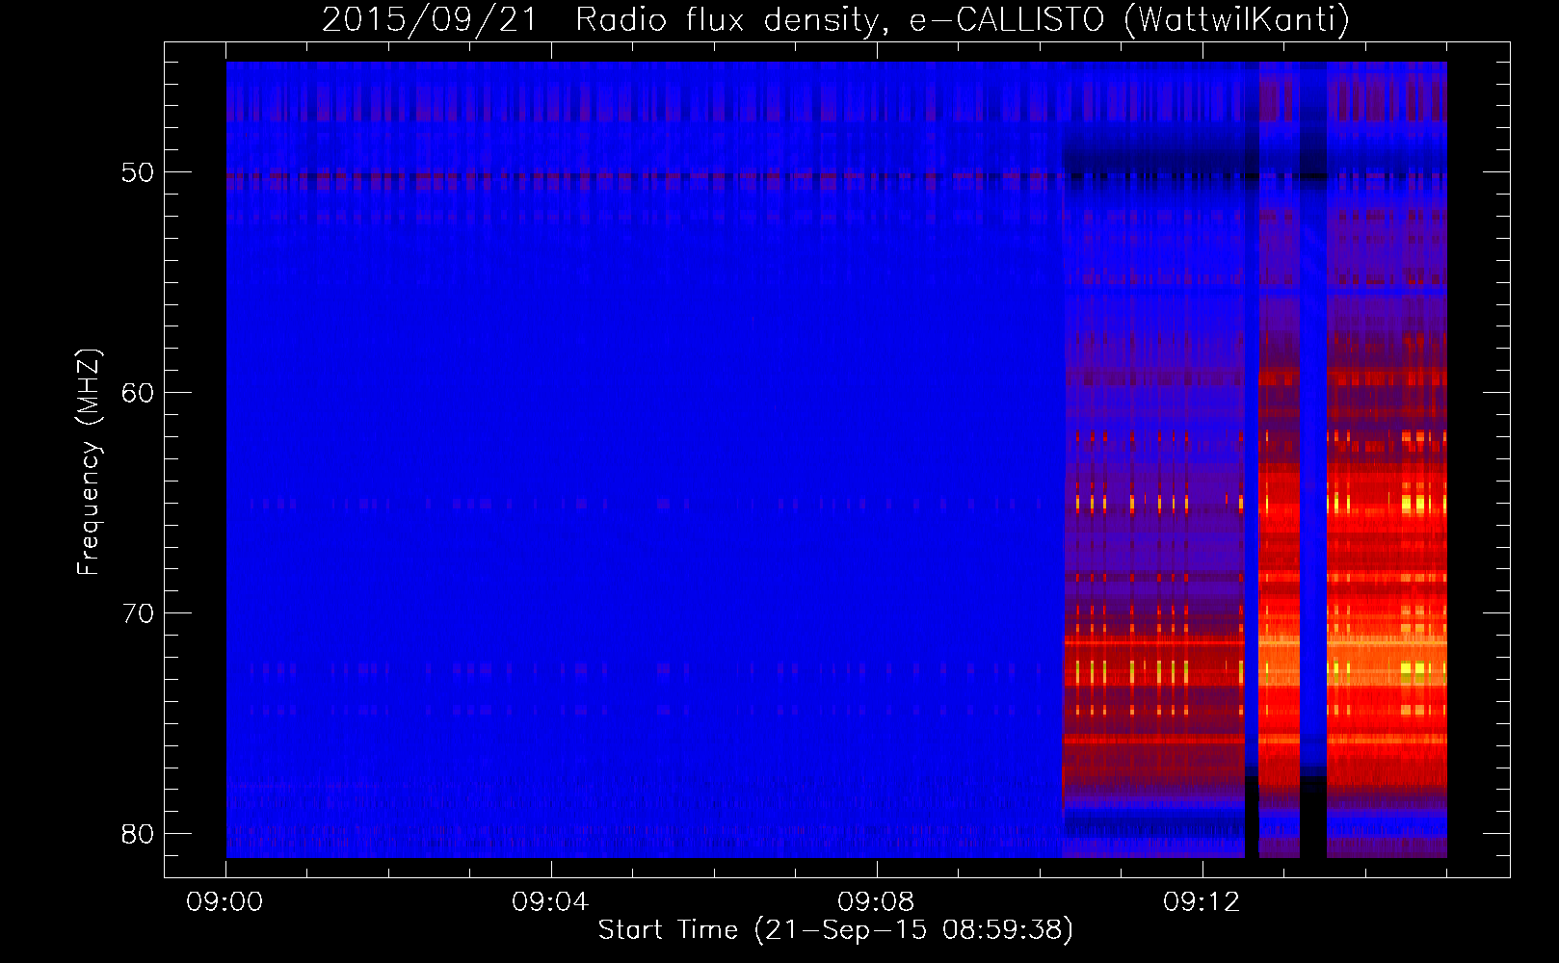Click the "70" frequency tick label
Screen dimensions: 1559x963
(138, 613)
